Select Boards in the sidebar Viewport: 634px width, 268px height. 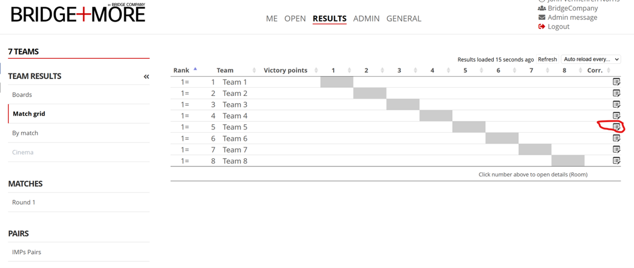pos(22,95)
